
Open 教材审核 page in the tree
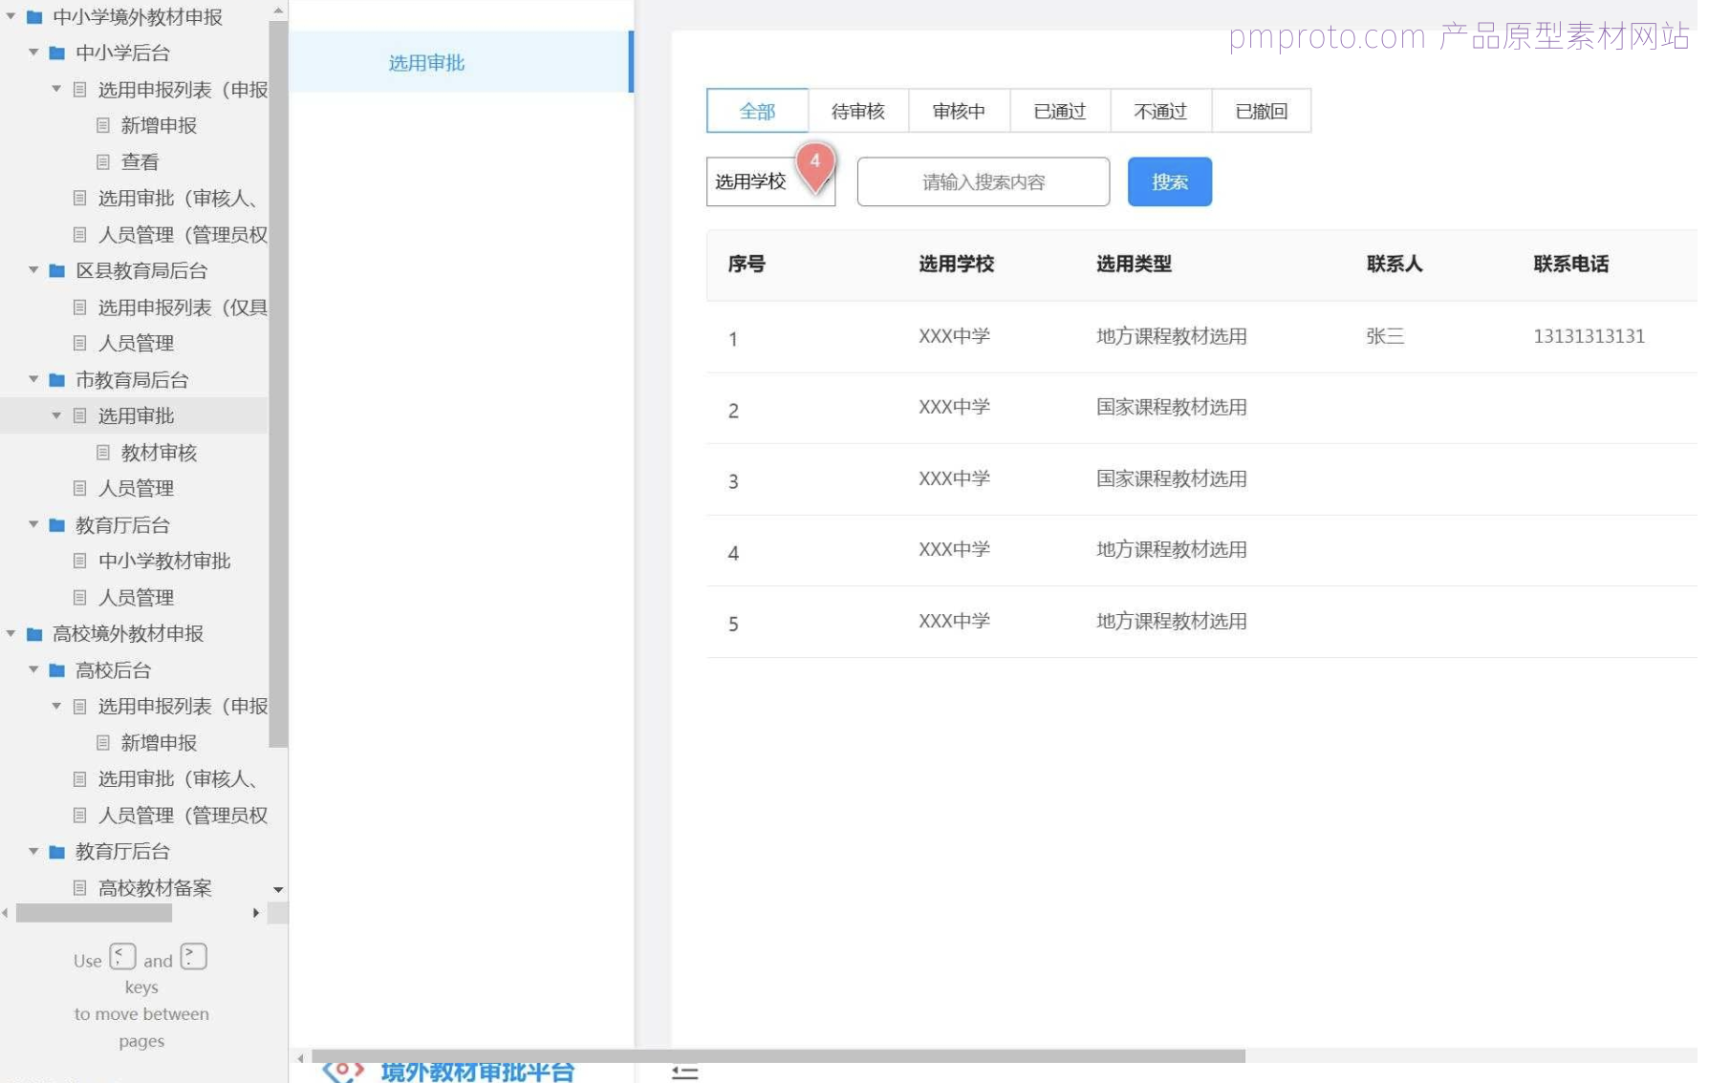click(x=159, y=452)
